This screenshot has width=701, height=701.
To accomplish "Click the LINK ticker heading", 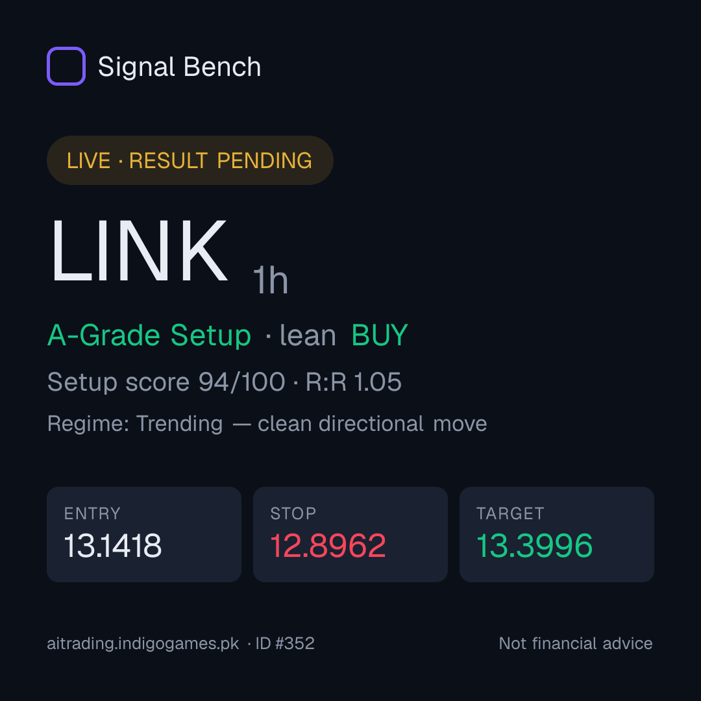I will (x=139, y=251).
